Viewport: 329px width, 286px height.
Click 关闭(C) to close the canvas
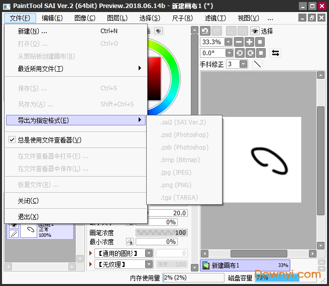28,201
